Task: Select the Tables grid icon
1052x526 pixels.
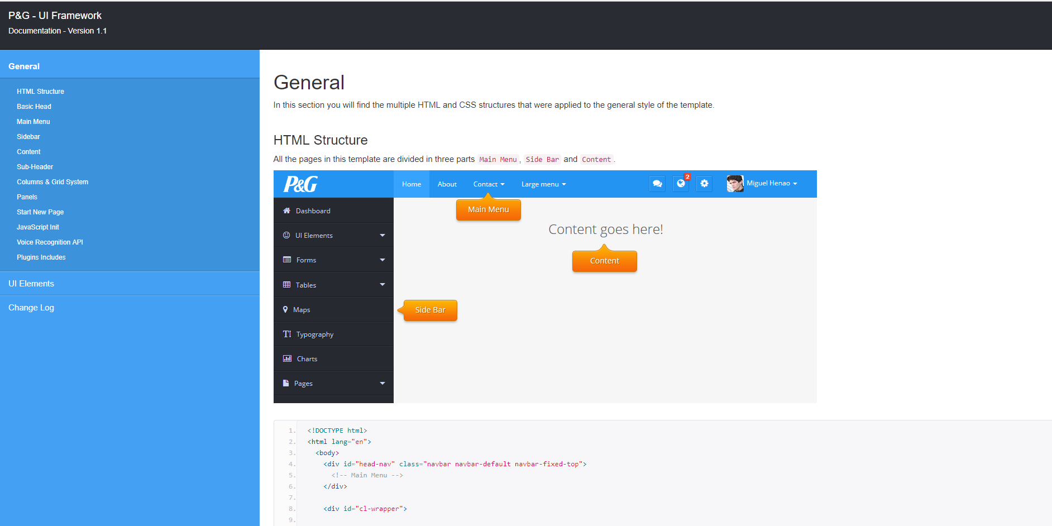Action: (286, 285)
